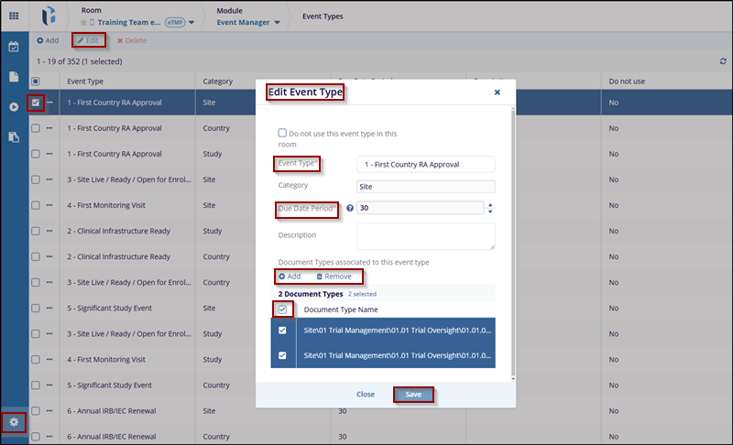Increase the Due Date Period stepper
The image size is (733, 445).
point(490,204)
